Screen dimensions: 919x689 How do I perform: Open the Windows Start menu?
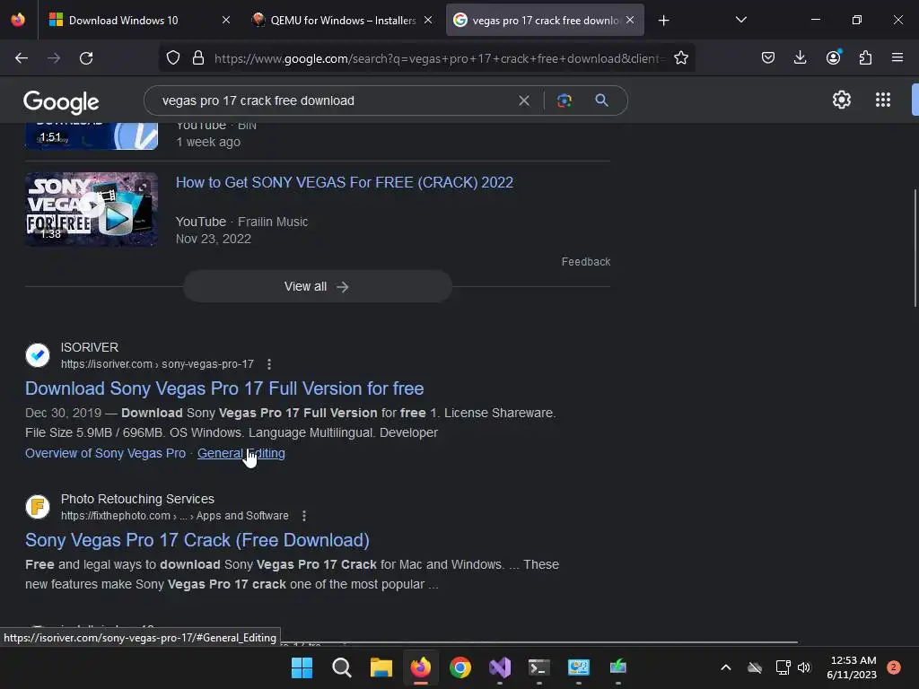pos(302,667)
